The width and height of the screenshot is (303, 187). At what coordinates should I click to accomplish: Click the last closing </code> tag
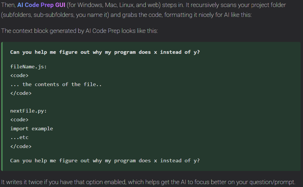click(21, 146)
